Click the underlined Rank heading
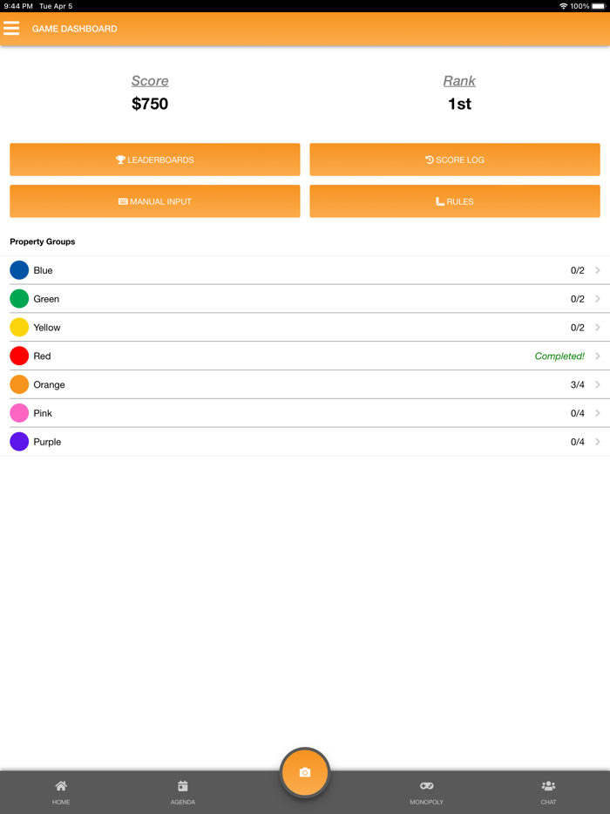 pyautogui.click(x=459, y=81)
